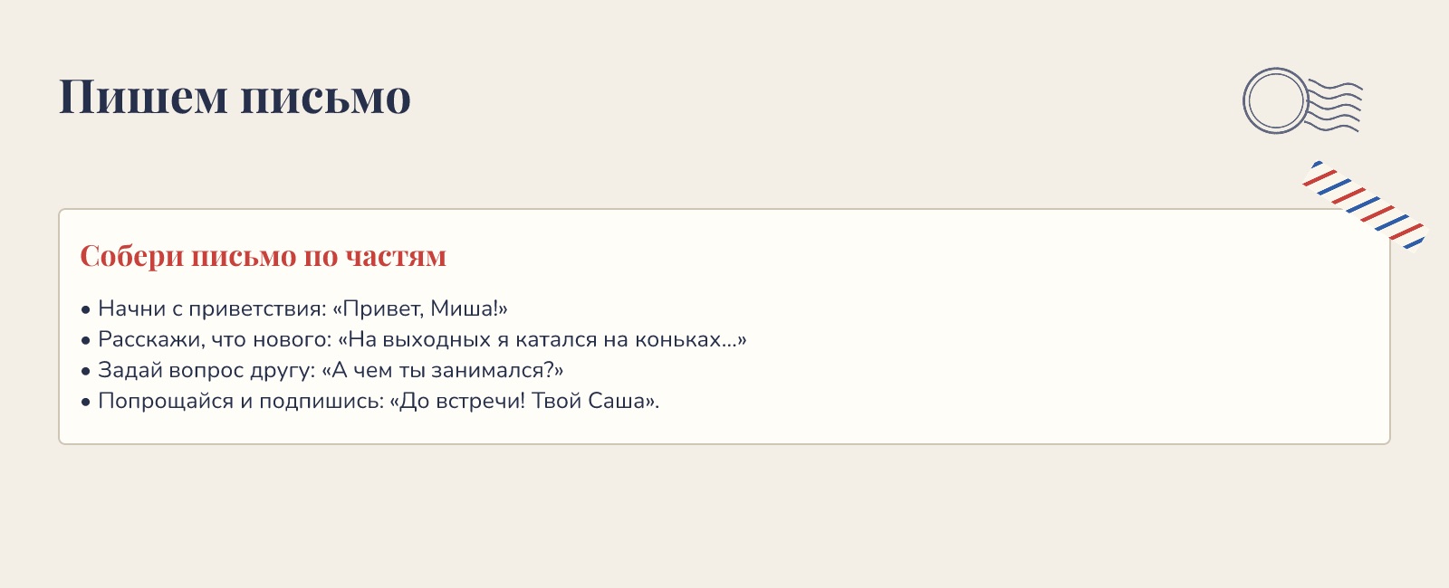Viewport: 1449px width, 588px height.
Task: Click the phrase «Задай вопрос другу:»
Action: tap(206, 370)
